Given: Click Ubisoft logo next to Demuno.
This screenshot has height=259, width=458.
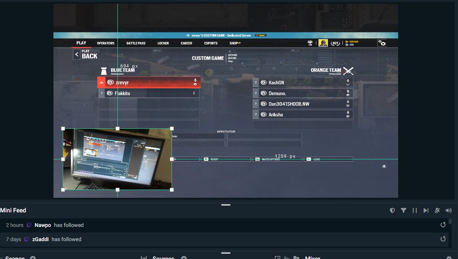Looking at the screenshot, I should coord(263,93).
